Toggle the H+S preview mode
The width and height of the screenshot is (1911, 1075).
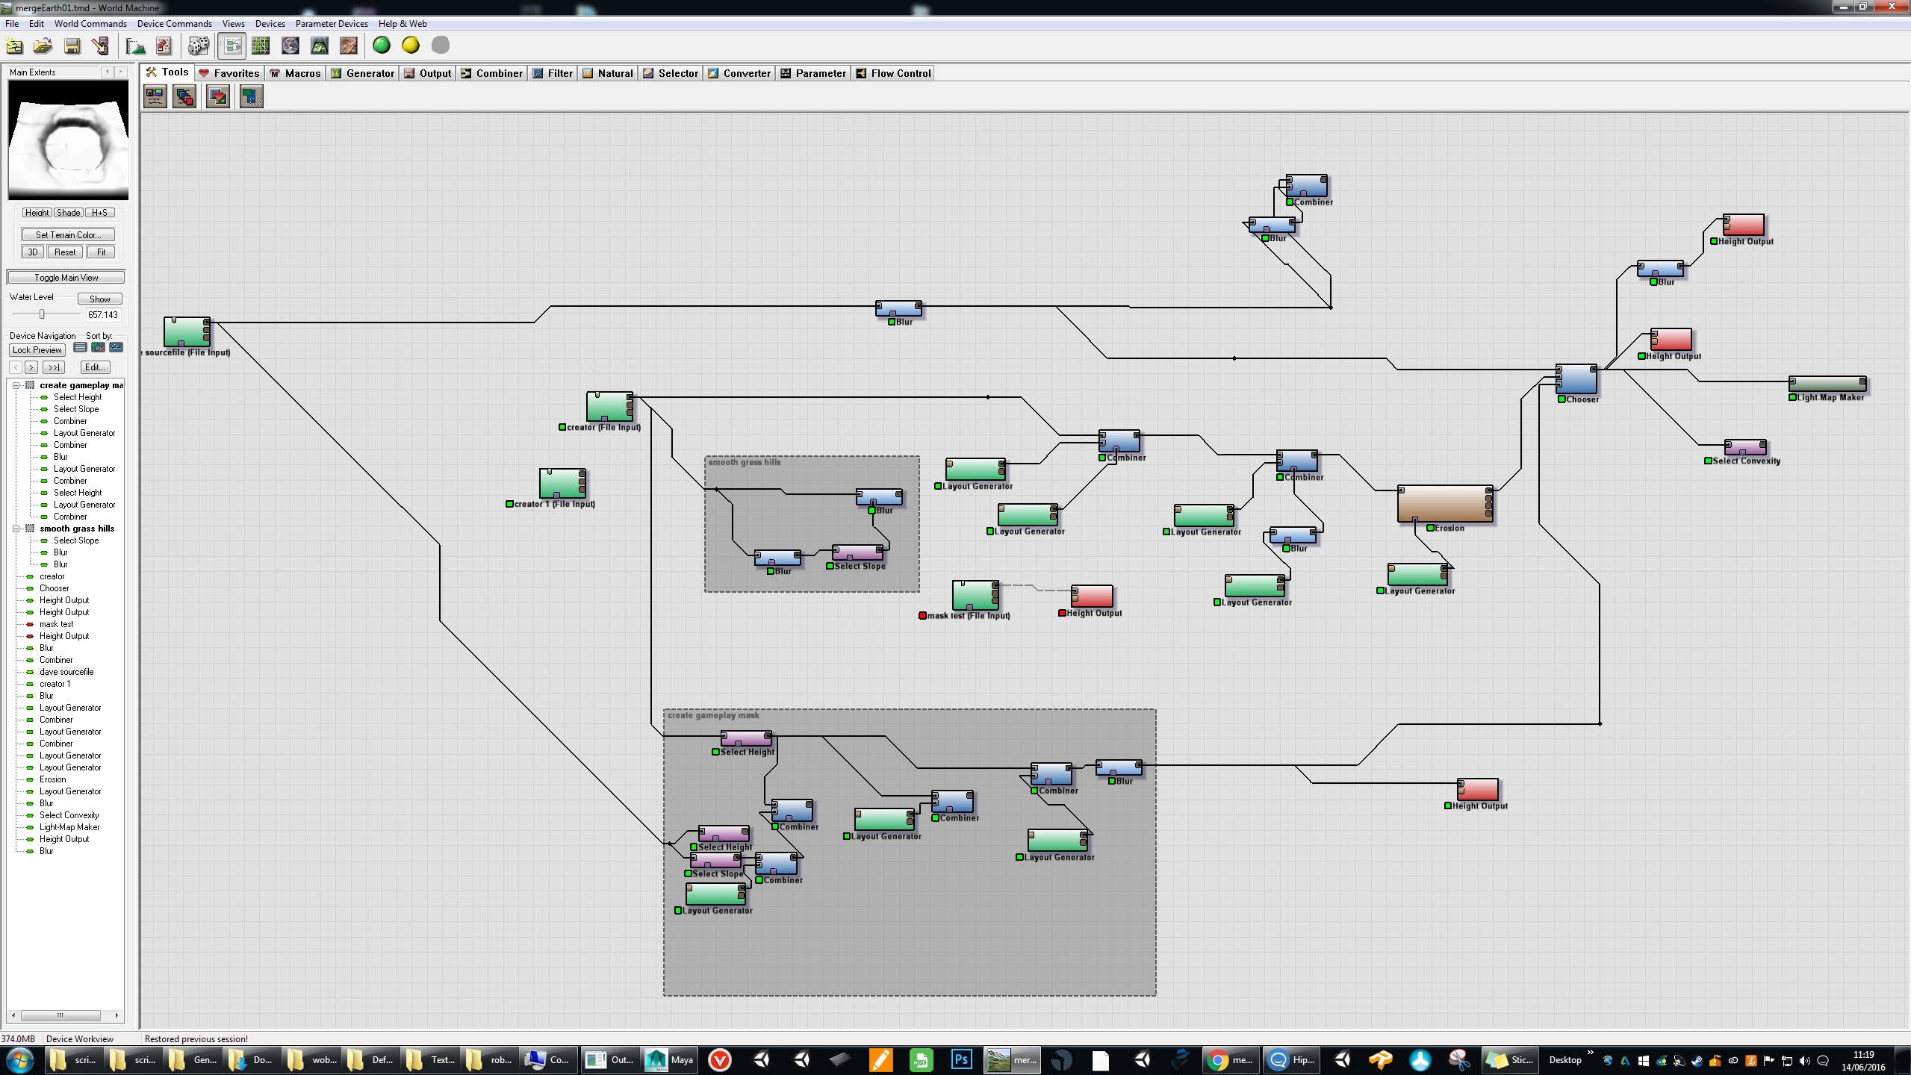click(x=99, y=213)
